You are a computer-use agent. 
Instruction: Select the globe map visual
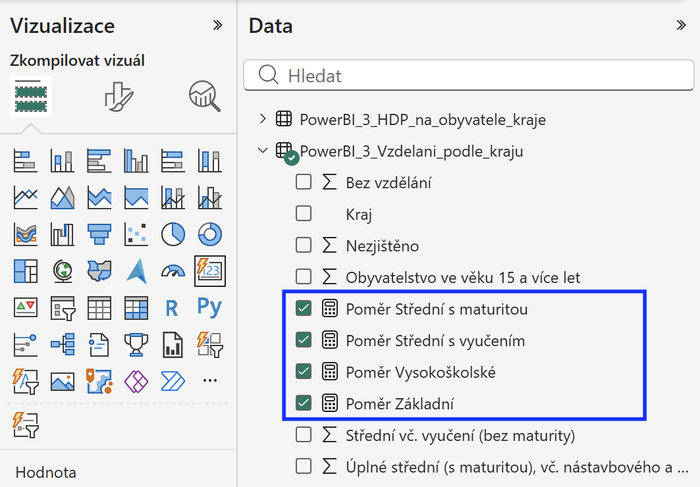pyautogui.click(x=62, y=271)
